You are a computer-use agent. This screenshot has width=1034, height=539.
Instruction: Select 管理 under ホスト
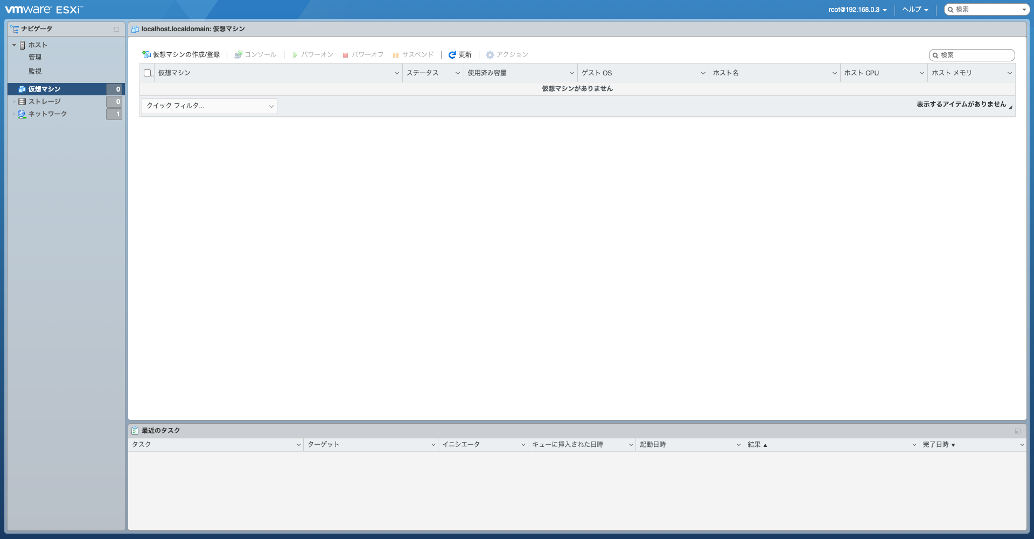tap(35, 57)
